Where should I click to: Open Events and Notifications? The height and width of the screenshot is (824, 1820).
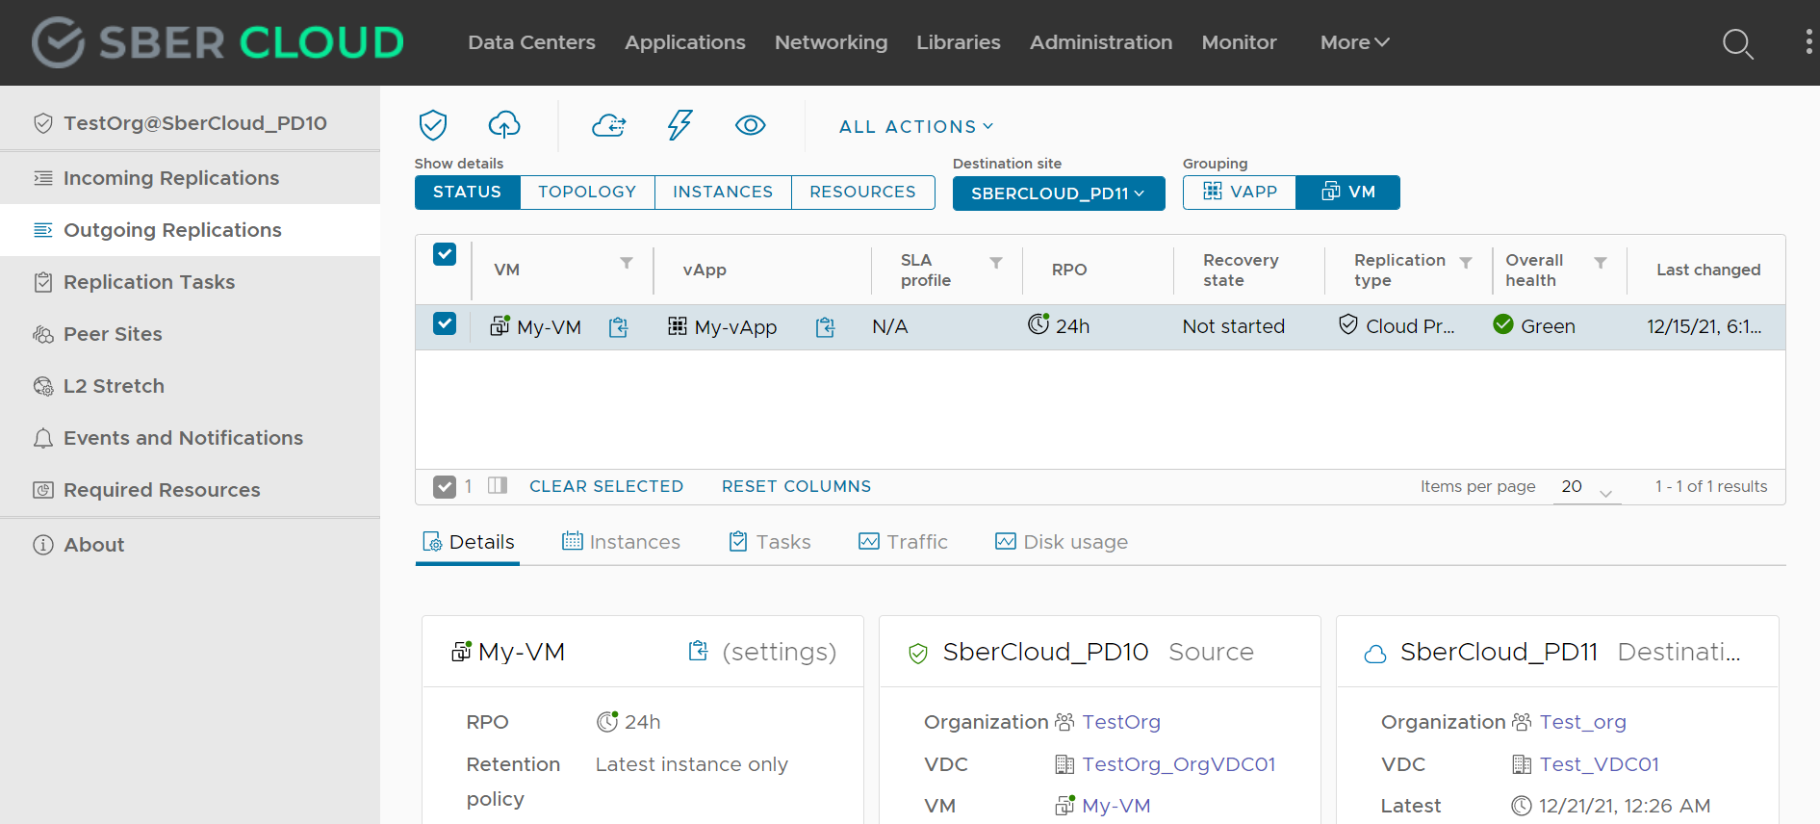pos(190,438)
